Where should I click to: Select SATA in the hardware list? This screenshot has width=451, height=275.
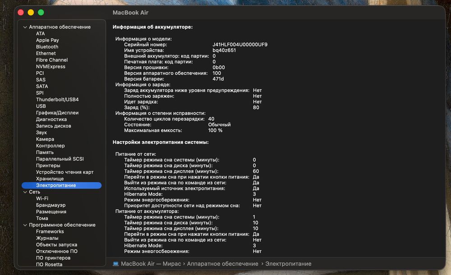click(x=42, y=87)
